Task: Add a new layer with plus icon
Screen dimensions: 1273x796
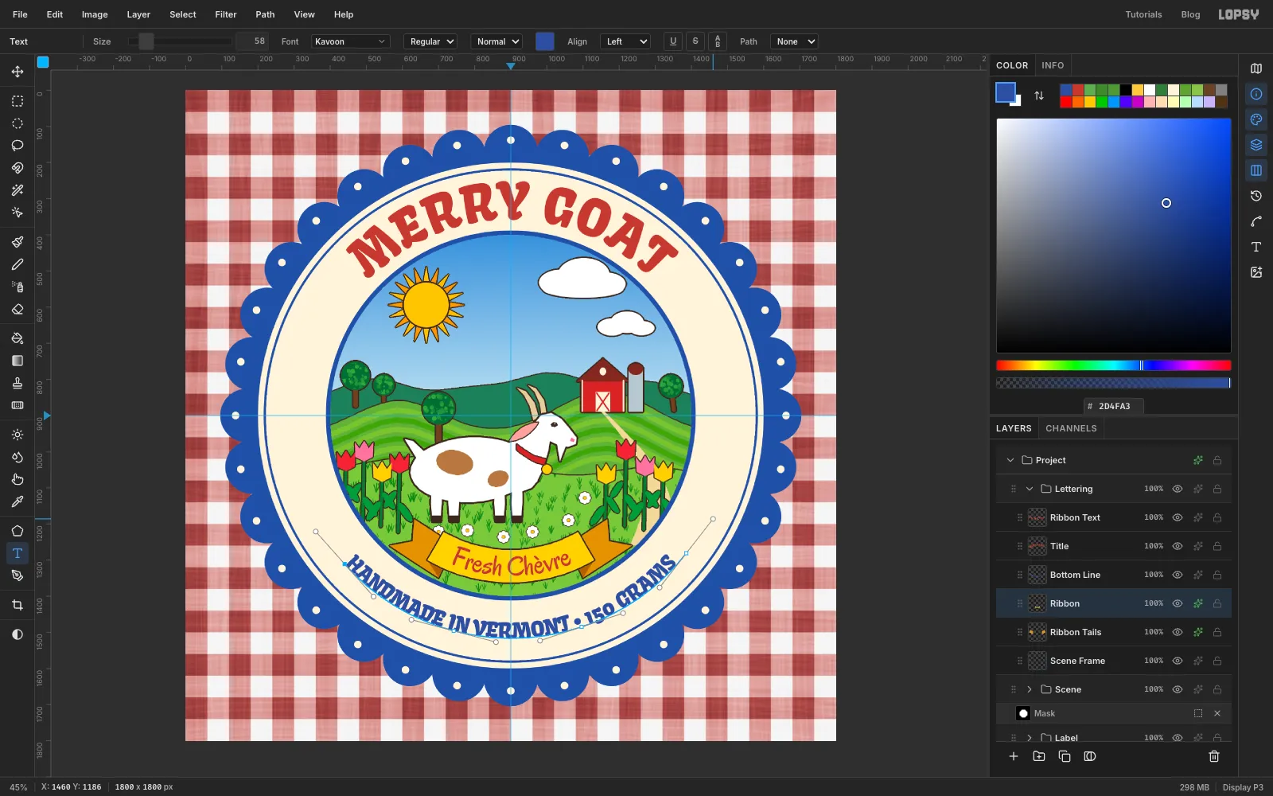Action: [1014, 756]
